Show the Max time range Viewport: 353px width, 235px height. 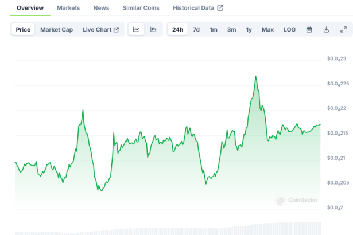(267, 29)
